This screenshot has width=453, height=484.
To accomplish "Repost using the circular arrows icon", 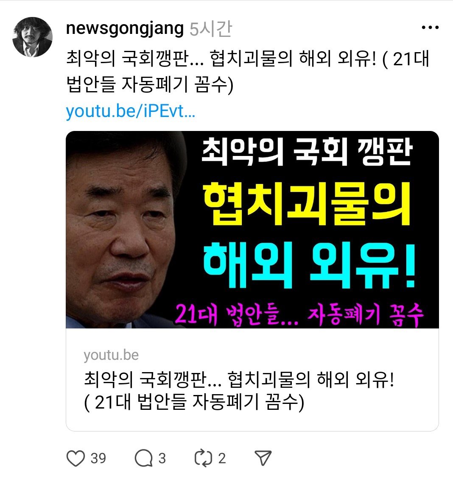I will pos(203,458).
